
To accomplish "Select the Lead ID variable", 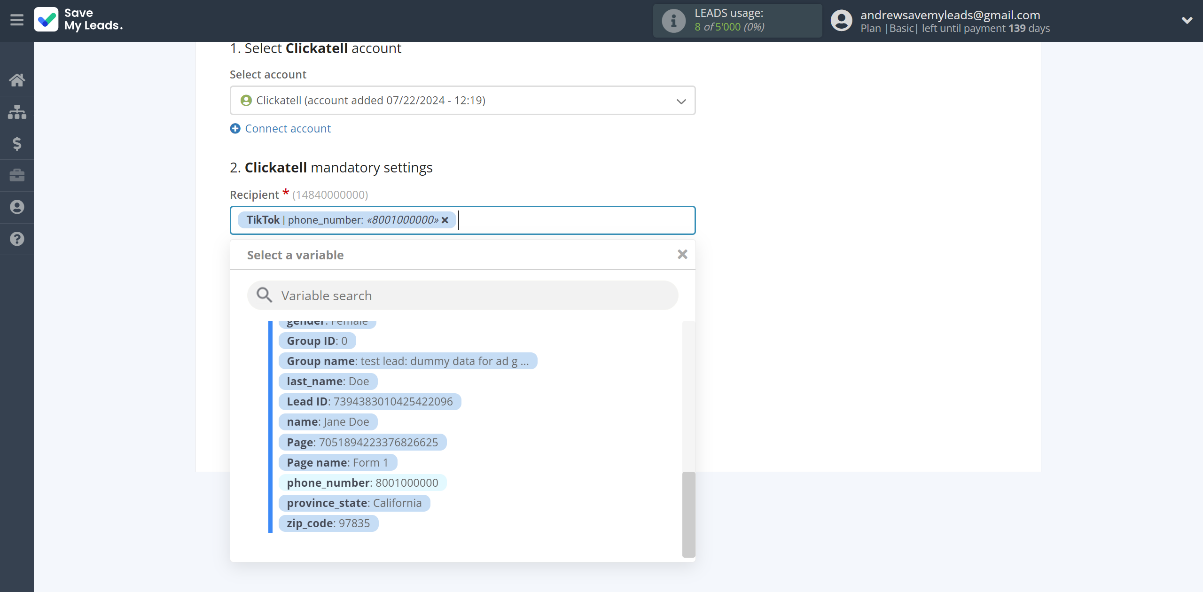I will click(370, 401).
